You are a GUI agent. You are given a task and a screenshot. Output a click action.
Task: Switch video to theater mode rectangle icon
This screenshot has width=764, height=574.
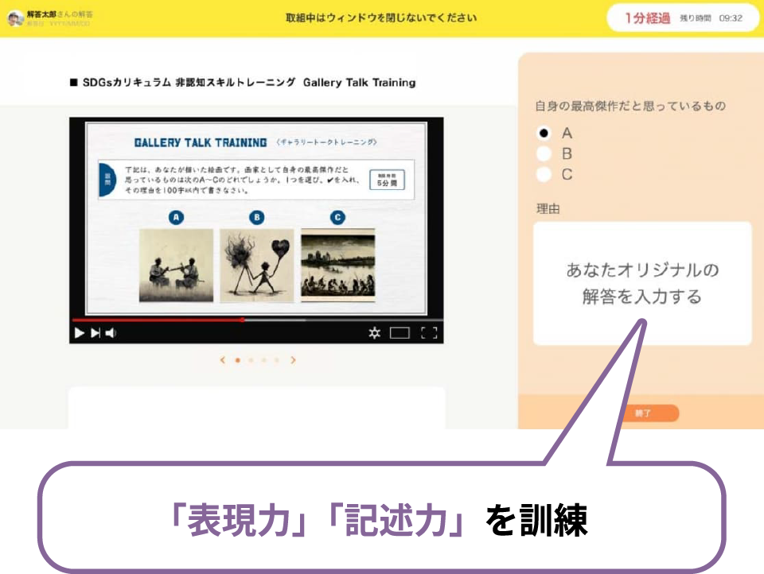[400, 333]
